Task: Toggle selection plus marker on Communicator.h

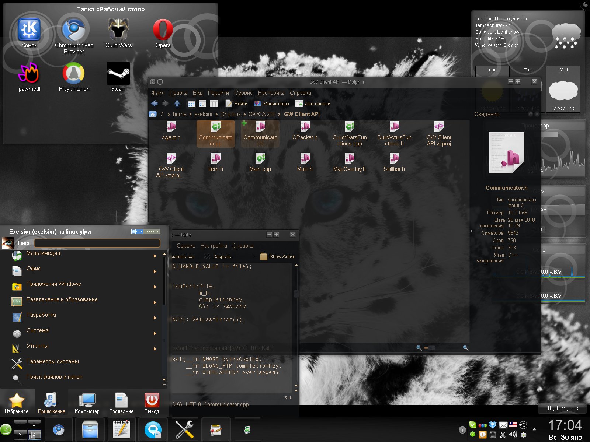Action: [244, 123]
